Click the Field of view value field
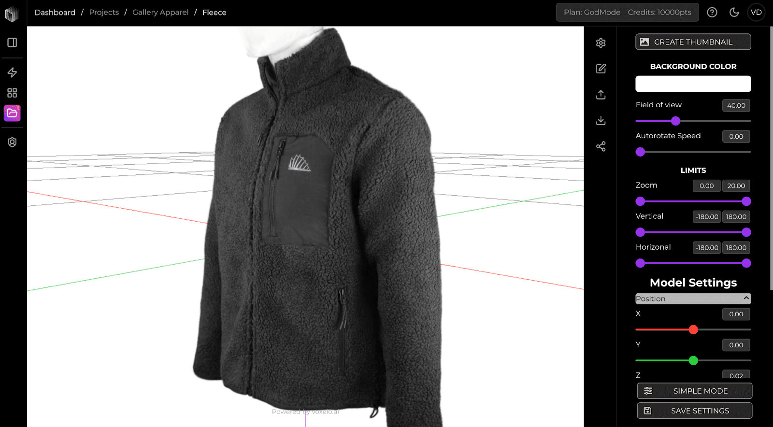 coord(736,105)
